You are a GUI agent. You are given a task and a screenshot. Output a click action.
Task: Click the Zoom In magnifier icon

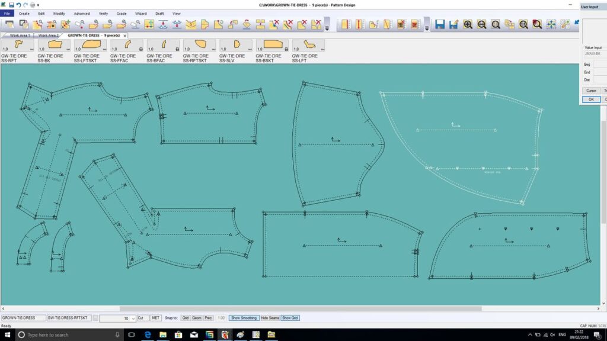point(468,24)
